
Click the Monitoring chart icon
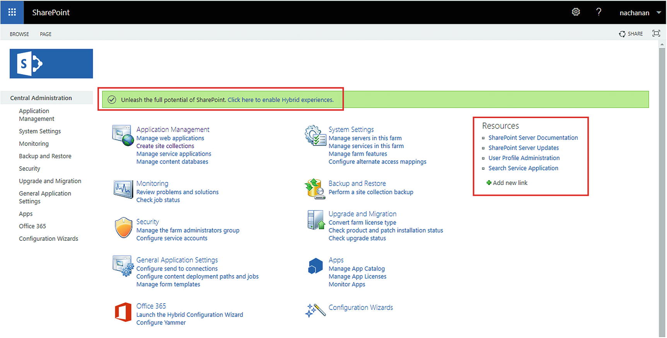123,189
